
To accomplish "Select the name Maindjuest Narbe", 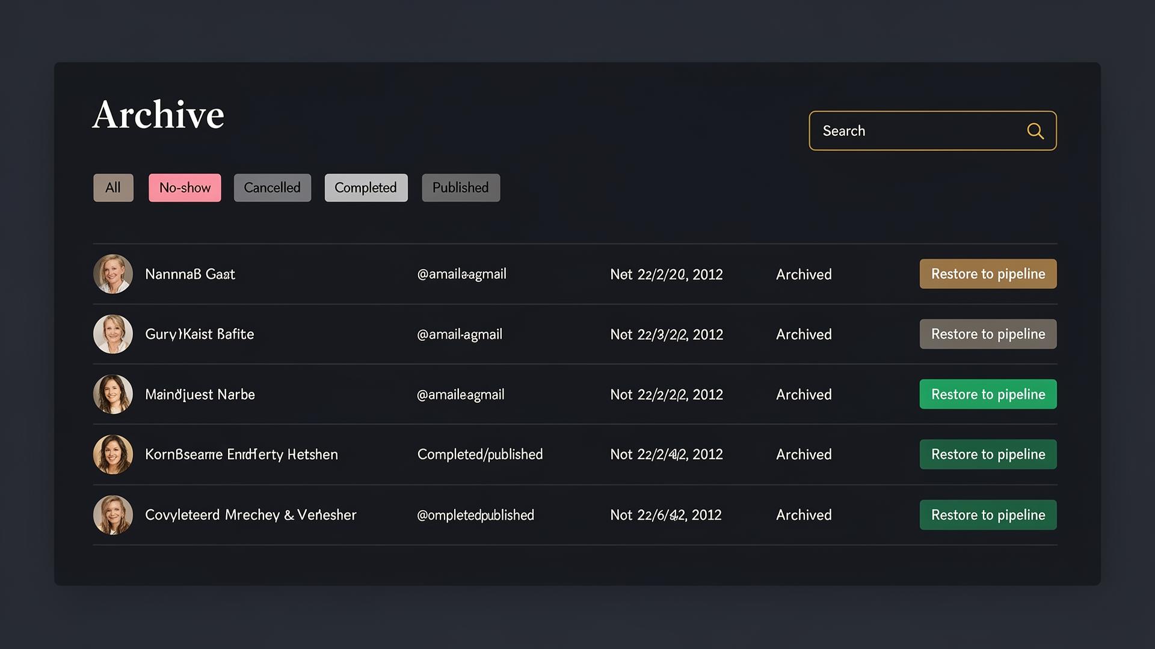I will coord(200,395).
